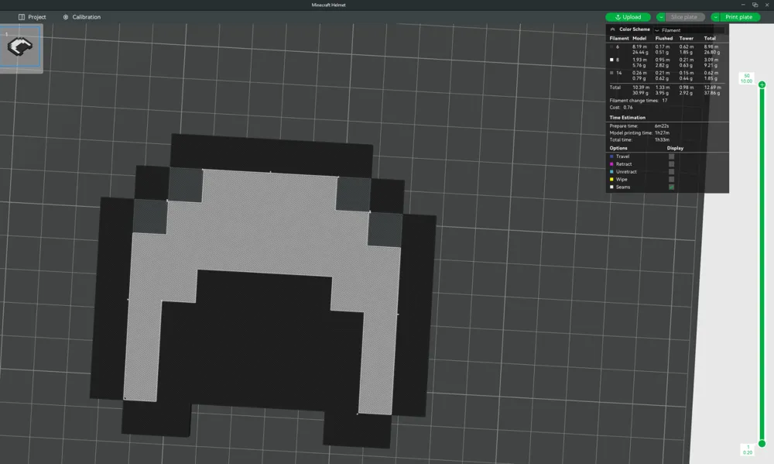Open the Slice plate dropdown arrow
Image resolution: width=774 pixels, height=464 pixels.
(662, 16)
